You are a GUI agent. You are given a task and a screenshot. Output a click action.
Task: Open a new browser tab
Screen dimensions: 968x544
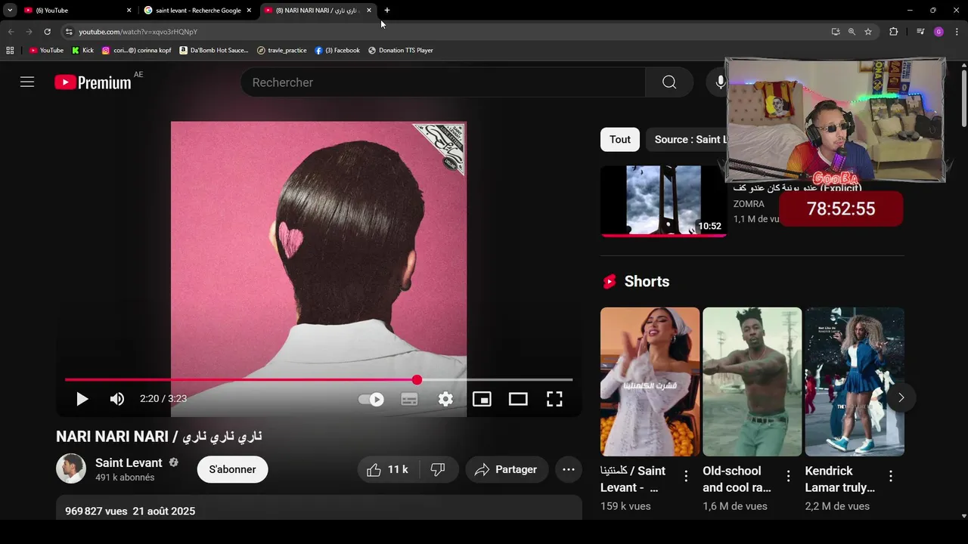(x=387, y=11)
